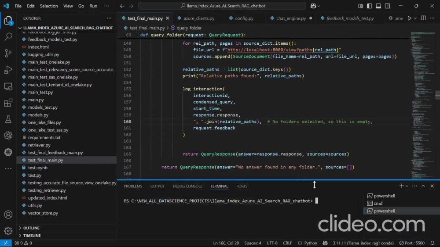The width and height of the screenshot is (440, 247).
Task: Open the Run menu
Action: (x=93, y=6)
